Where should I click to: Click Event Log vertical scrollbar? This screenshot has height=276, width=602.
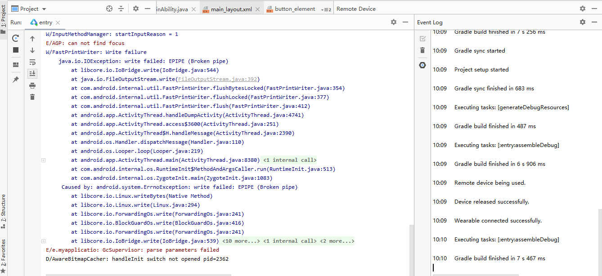pos(600,242)
